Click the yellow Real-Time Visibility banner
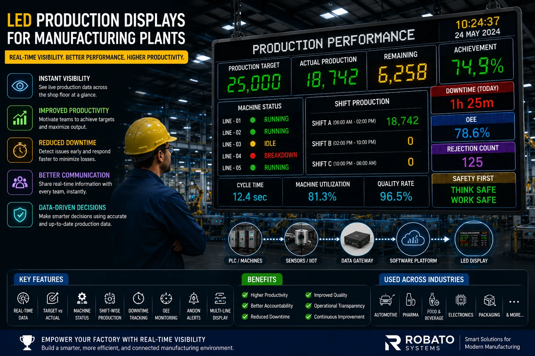 [96, 57]
